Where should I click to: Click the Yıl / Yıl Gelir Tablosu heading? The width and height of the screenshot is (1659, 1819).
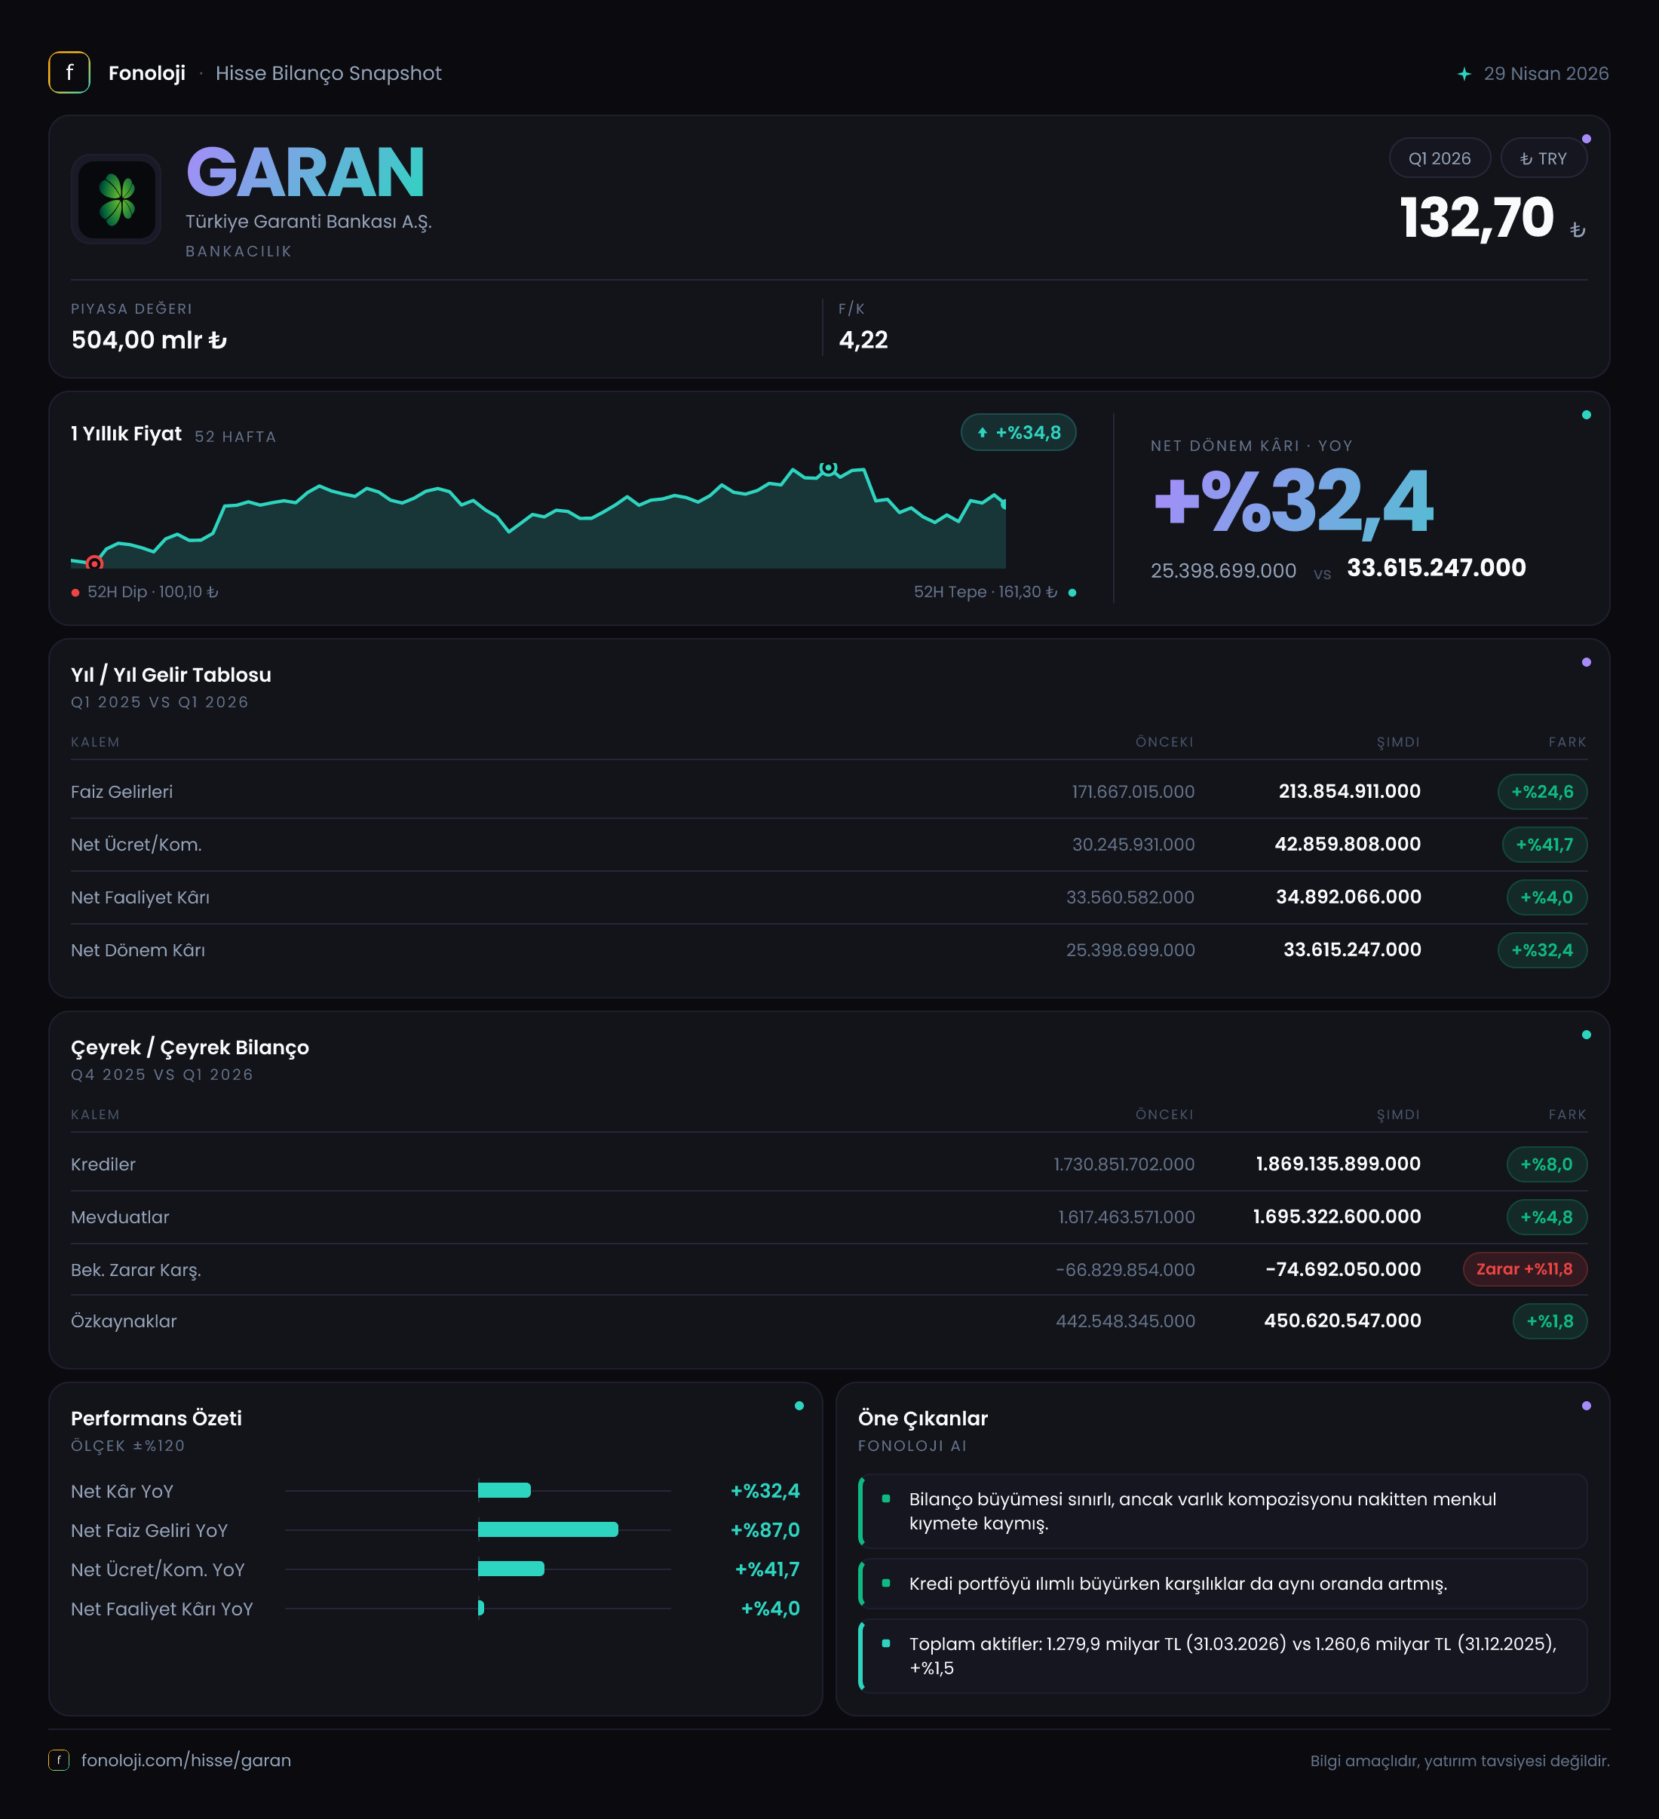pyautogui.click(x=171, y=675)
